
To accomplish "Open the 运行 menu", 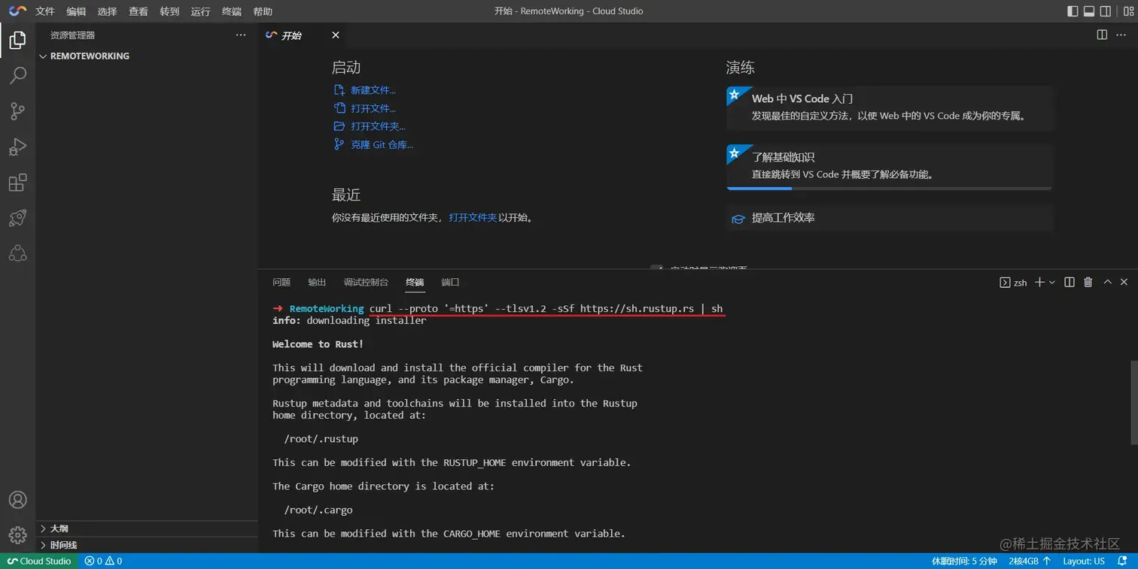I will coord(200,11).
